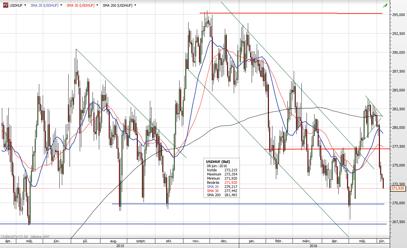Click the 292,500 price axis label

pos(398,34)
